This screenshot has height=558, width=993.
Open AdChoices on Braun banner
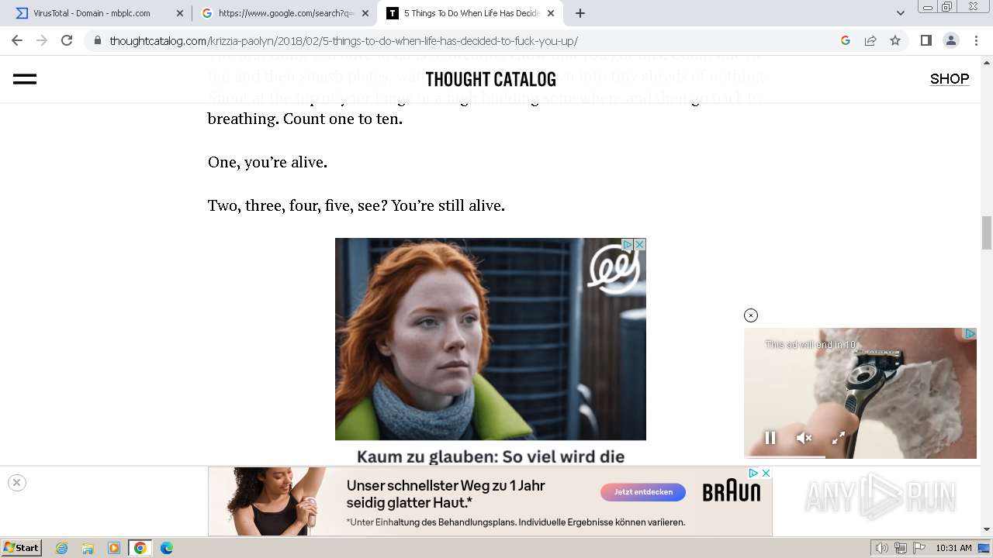coord(753,473)
